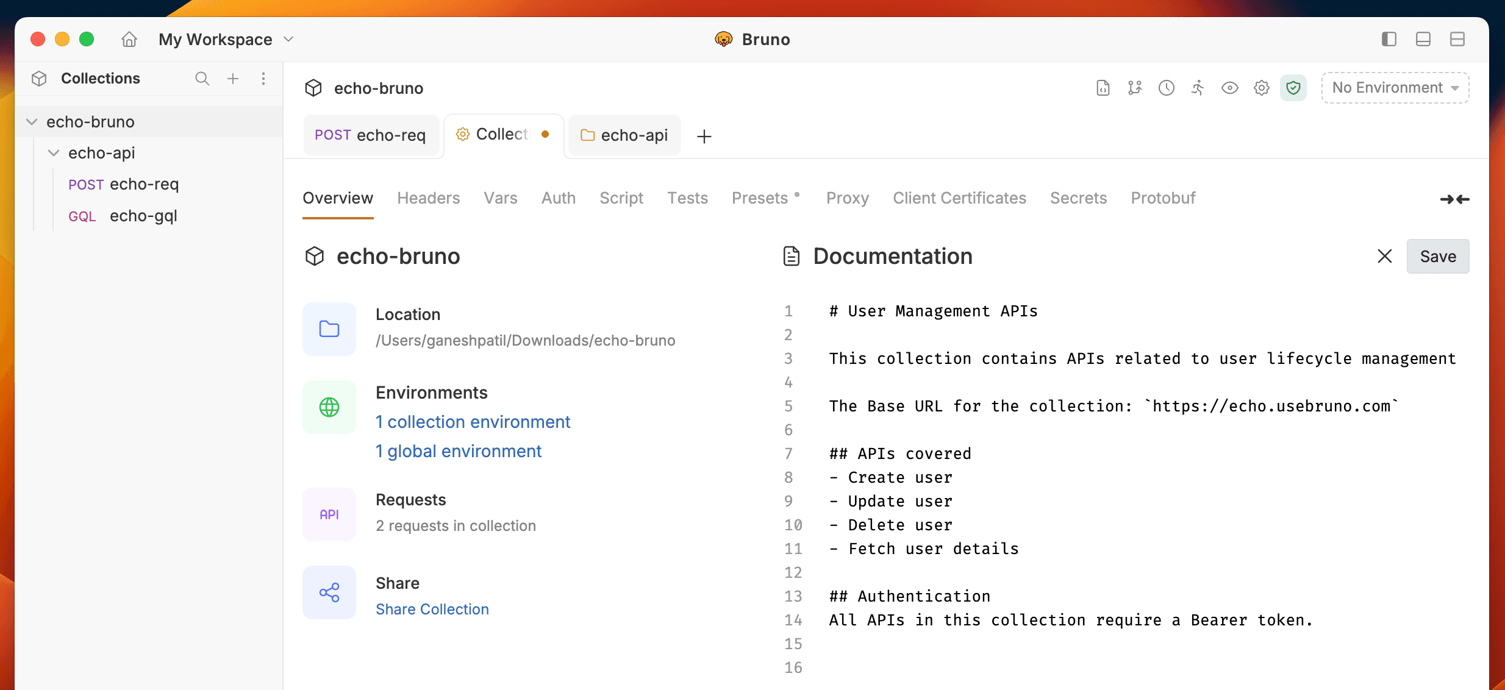Click the home icon in title bar

pos(129,40)
